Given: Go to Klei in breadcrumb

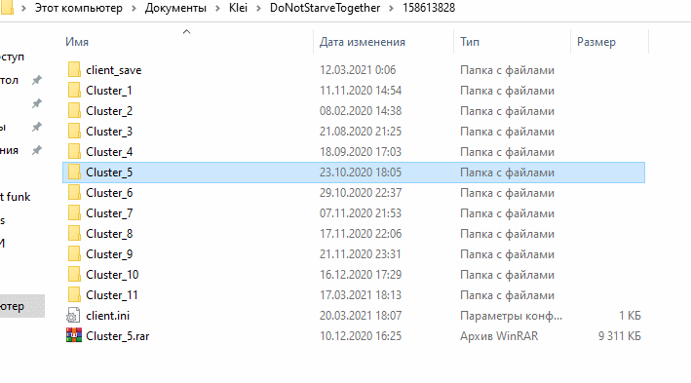Looking at the screenshot, I should [x=238, y=8].
